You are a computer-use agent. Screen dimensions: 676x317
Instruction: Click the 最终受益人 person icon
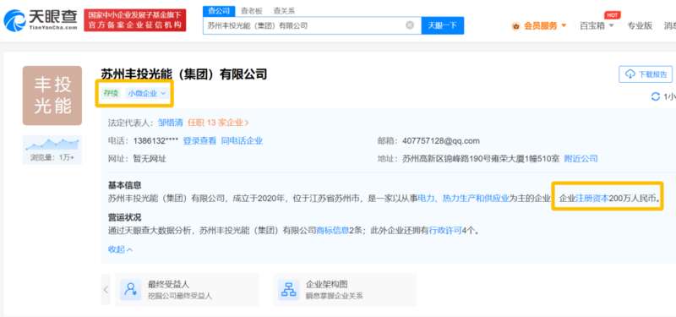[x=130, y=289]
